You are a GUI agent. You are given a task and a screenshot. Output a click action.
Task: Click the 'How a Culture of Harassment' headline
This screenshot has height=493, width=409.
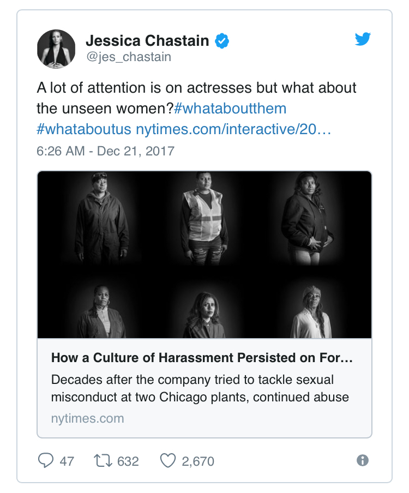click(202, 358)
